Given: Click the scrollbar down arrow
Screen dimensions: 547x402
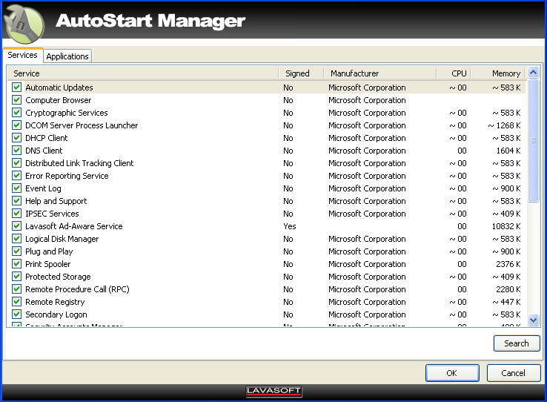Looking at the screenshot, I should tap(533, 319).
